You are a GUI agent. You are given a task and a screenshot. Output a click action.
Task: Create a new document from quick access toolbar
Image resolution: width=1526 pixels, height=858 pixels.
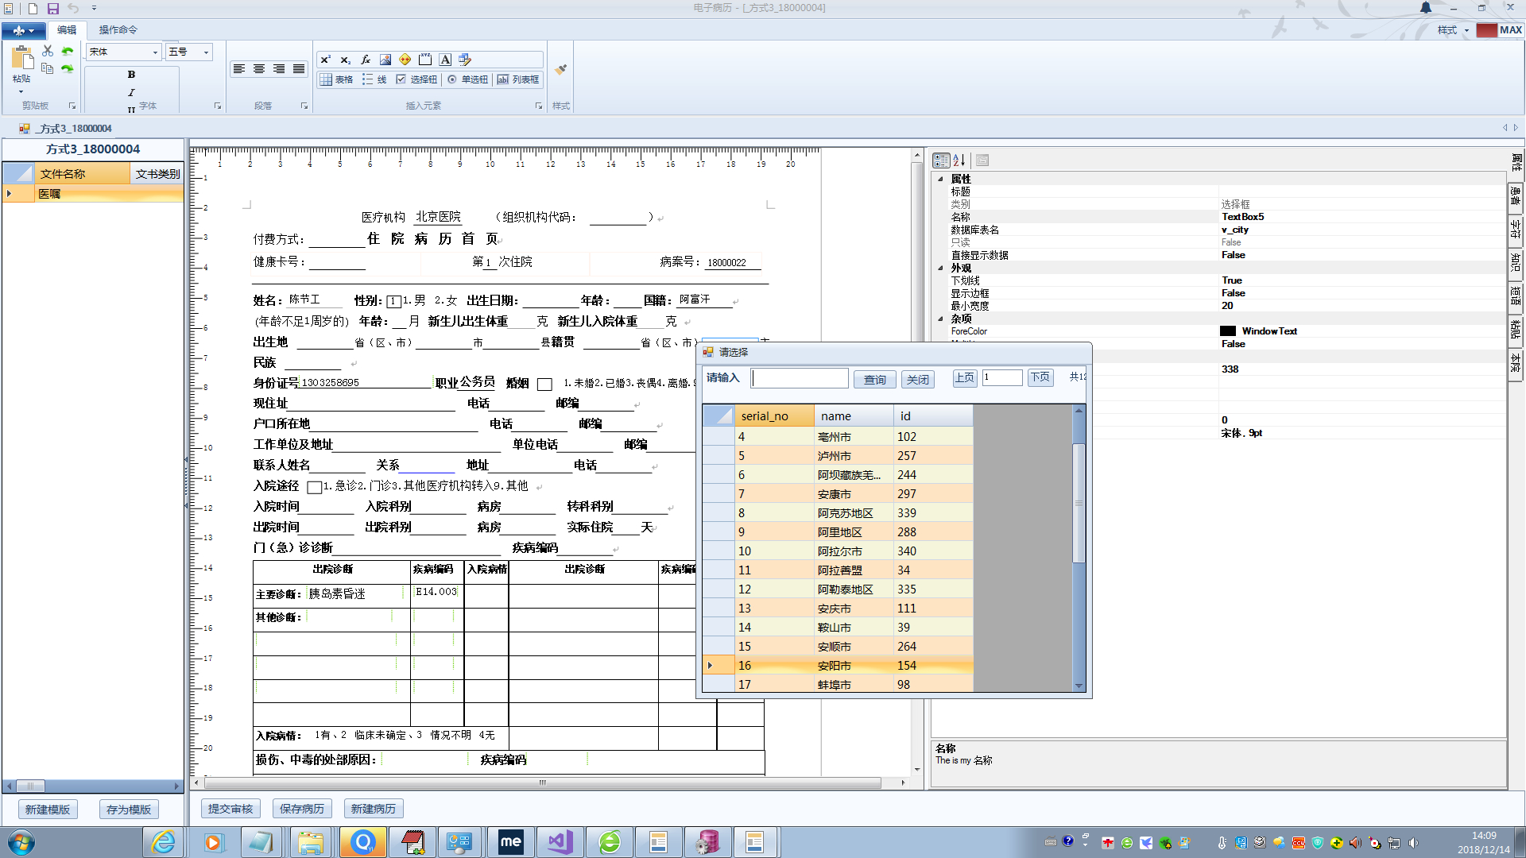click(33, 8)
